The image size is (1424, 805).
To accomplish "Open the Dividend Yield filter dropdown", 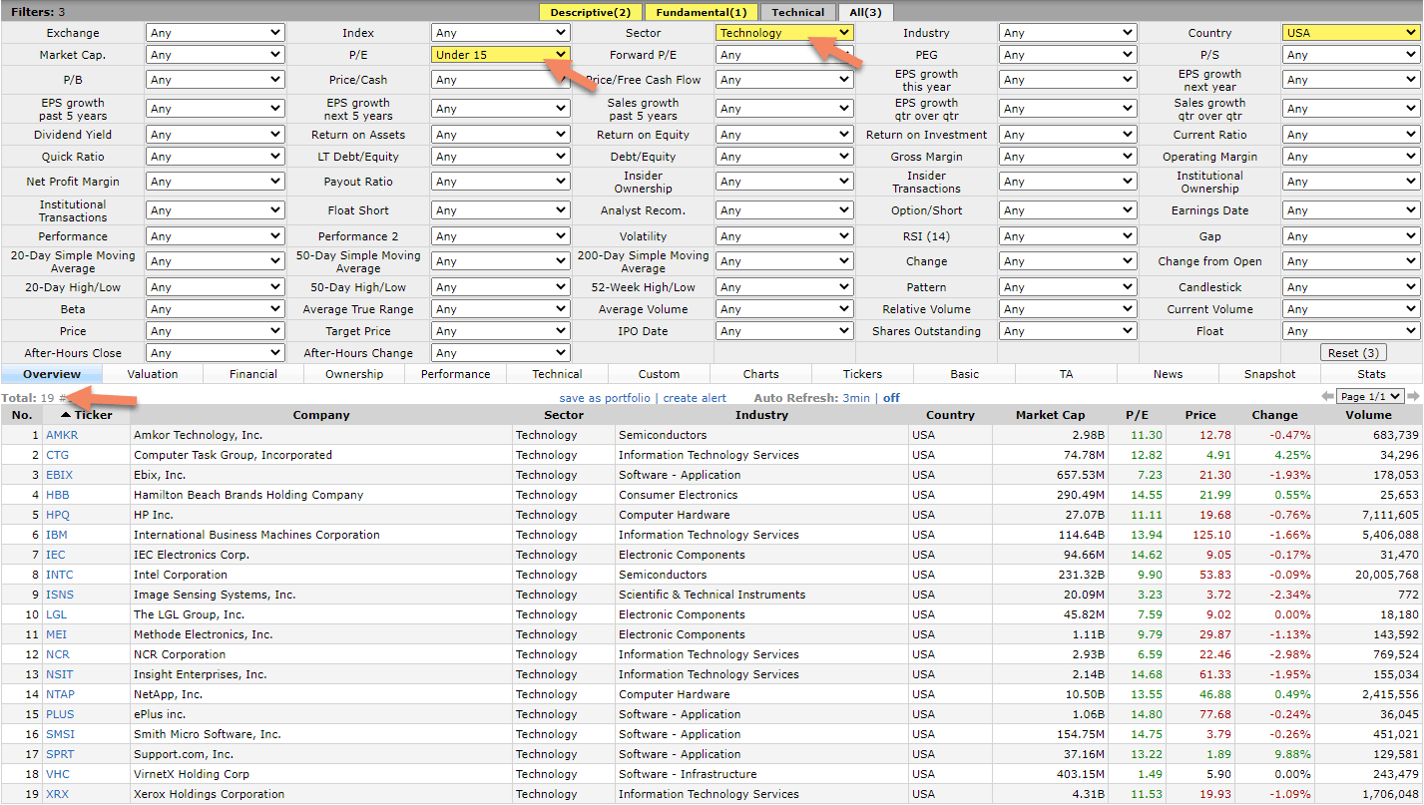I will point(215,135).
